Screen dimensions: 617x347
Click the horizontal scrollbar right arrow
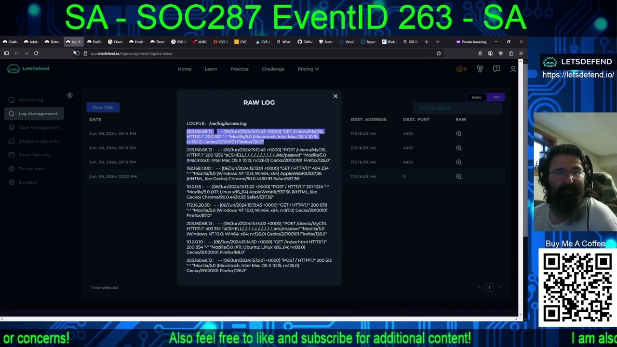click(x=517, y=319)
